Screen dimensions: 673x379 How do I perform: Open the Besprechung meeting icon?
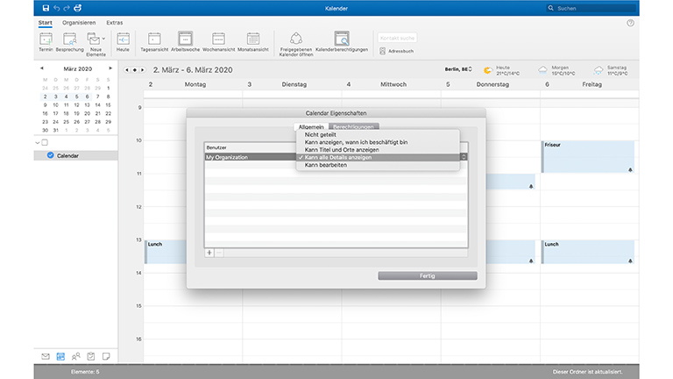[x=68, y=39]
